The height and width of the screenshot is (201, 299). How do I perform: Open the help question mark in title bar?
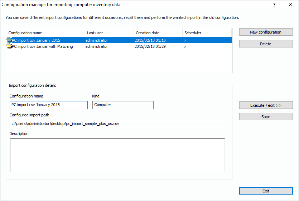[274, 5]
